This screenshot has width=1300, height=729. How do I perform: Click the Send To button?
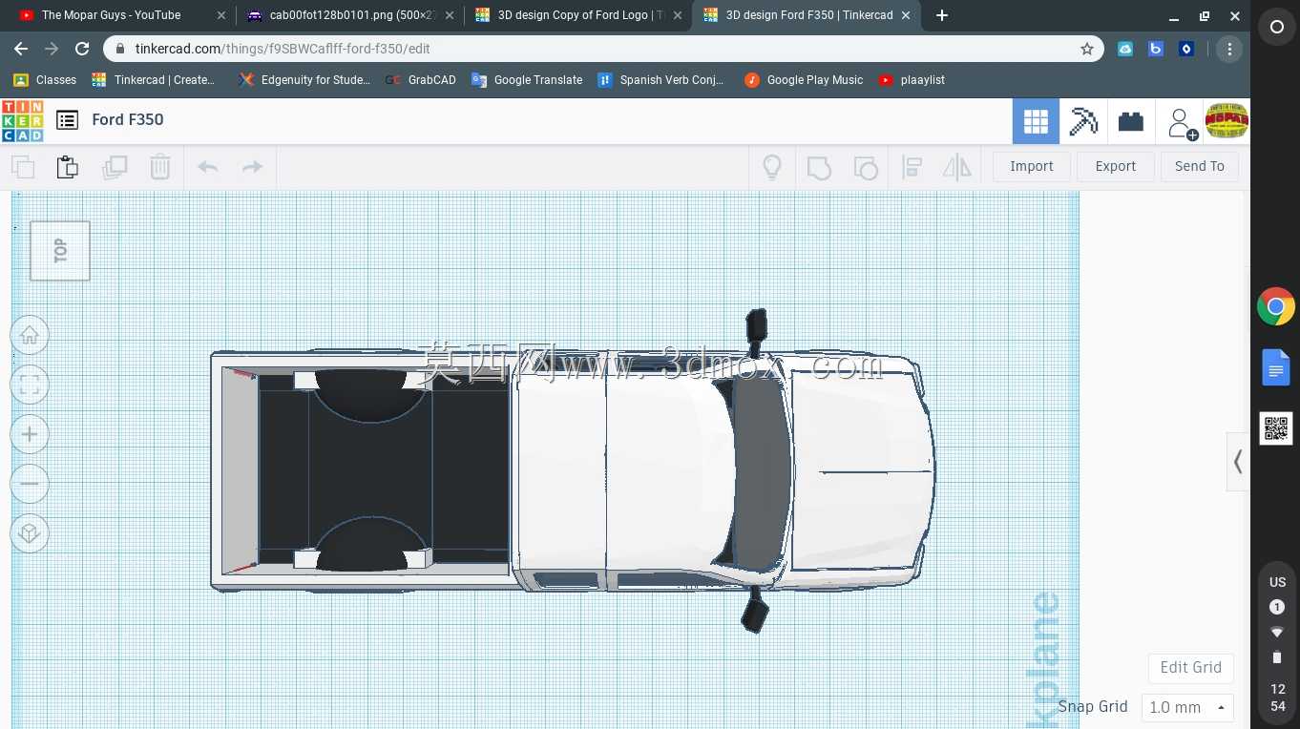tap(1200, 166)
